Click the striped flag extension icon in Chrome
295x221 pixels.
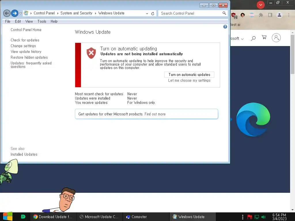[x=252, y=15]
